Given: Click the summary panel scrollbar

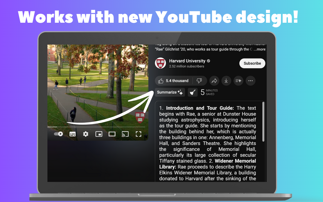Looking at the screenshot, I should point(263,122).
